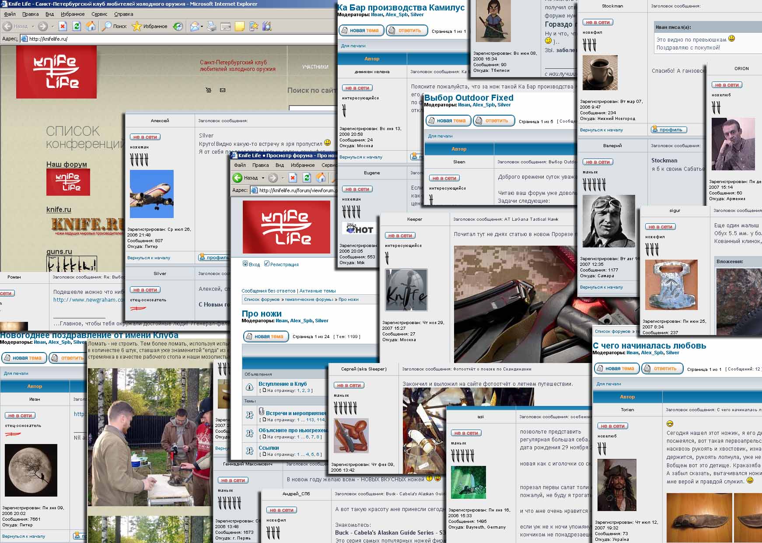Click Home icon in top Internet Explorer toolbar

point(91,26)
